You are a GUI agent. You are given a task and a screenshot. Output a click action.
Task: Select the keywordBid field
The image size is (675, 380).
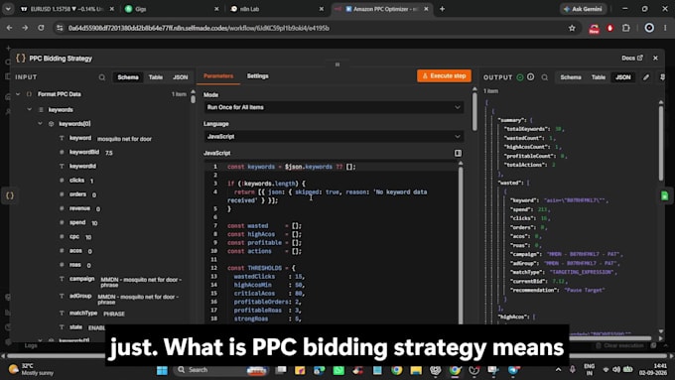(85, 152)
